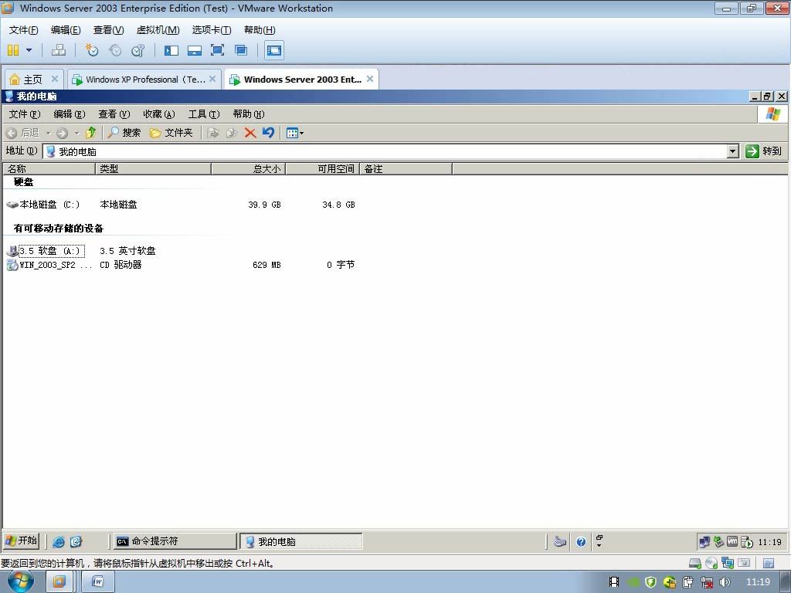The image size is (791, 593).
Task: Click the 地址 address bar field
Action: (385, 151)
